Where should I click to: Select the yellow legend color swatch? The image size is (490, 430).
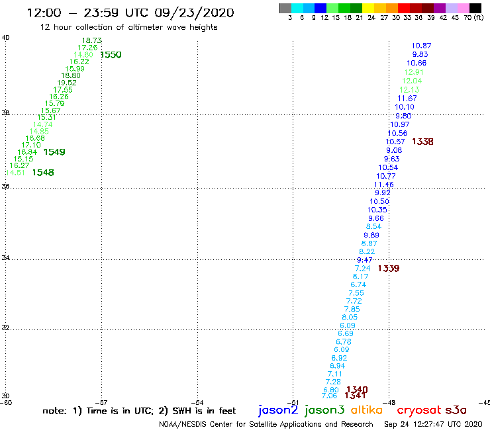pyautogui.click(x=367, y=8)
